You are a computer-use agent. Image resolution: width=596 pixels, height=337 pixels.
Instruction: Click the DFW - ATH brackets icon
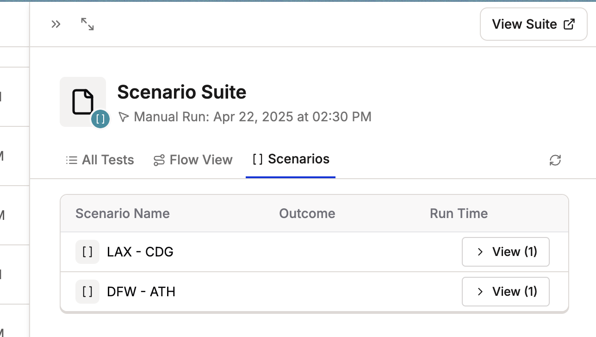(87, 292)
